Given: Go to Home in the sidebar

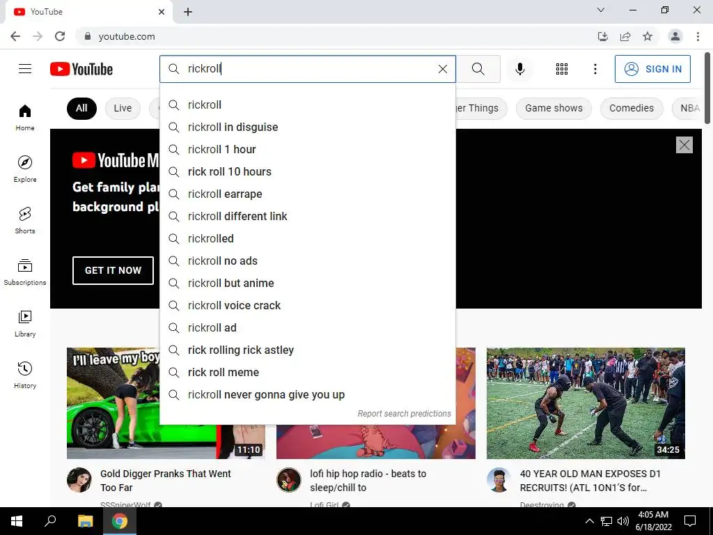Looking at the screenshot, I should tap(25, 117).
